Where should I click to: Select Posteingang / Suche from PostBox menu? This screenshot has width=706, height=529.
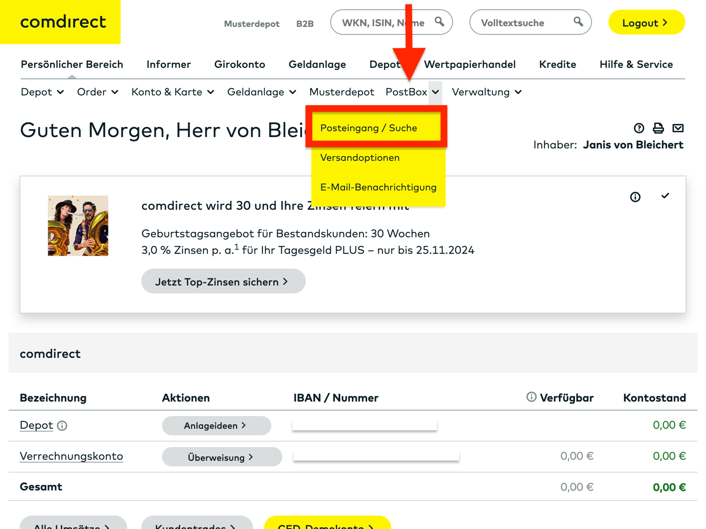pyautogui.click(x=369, y=128)
